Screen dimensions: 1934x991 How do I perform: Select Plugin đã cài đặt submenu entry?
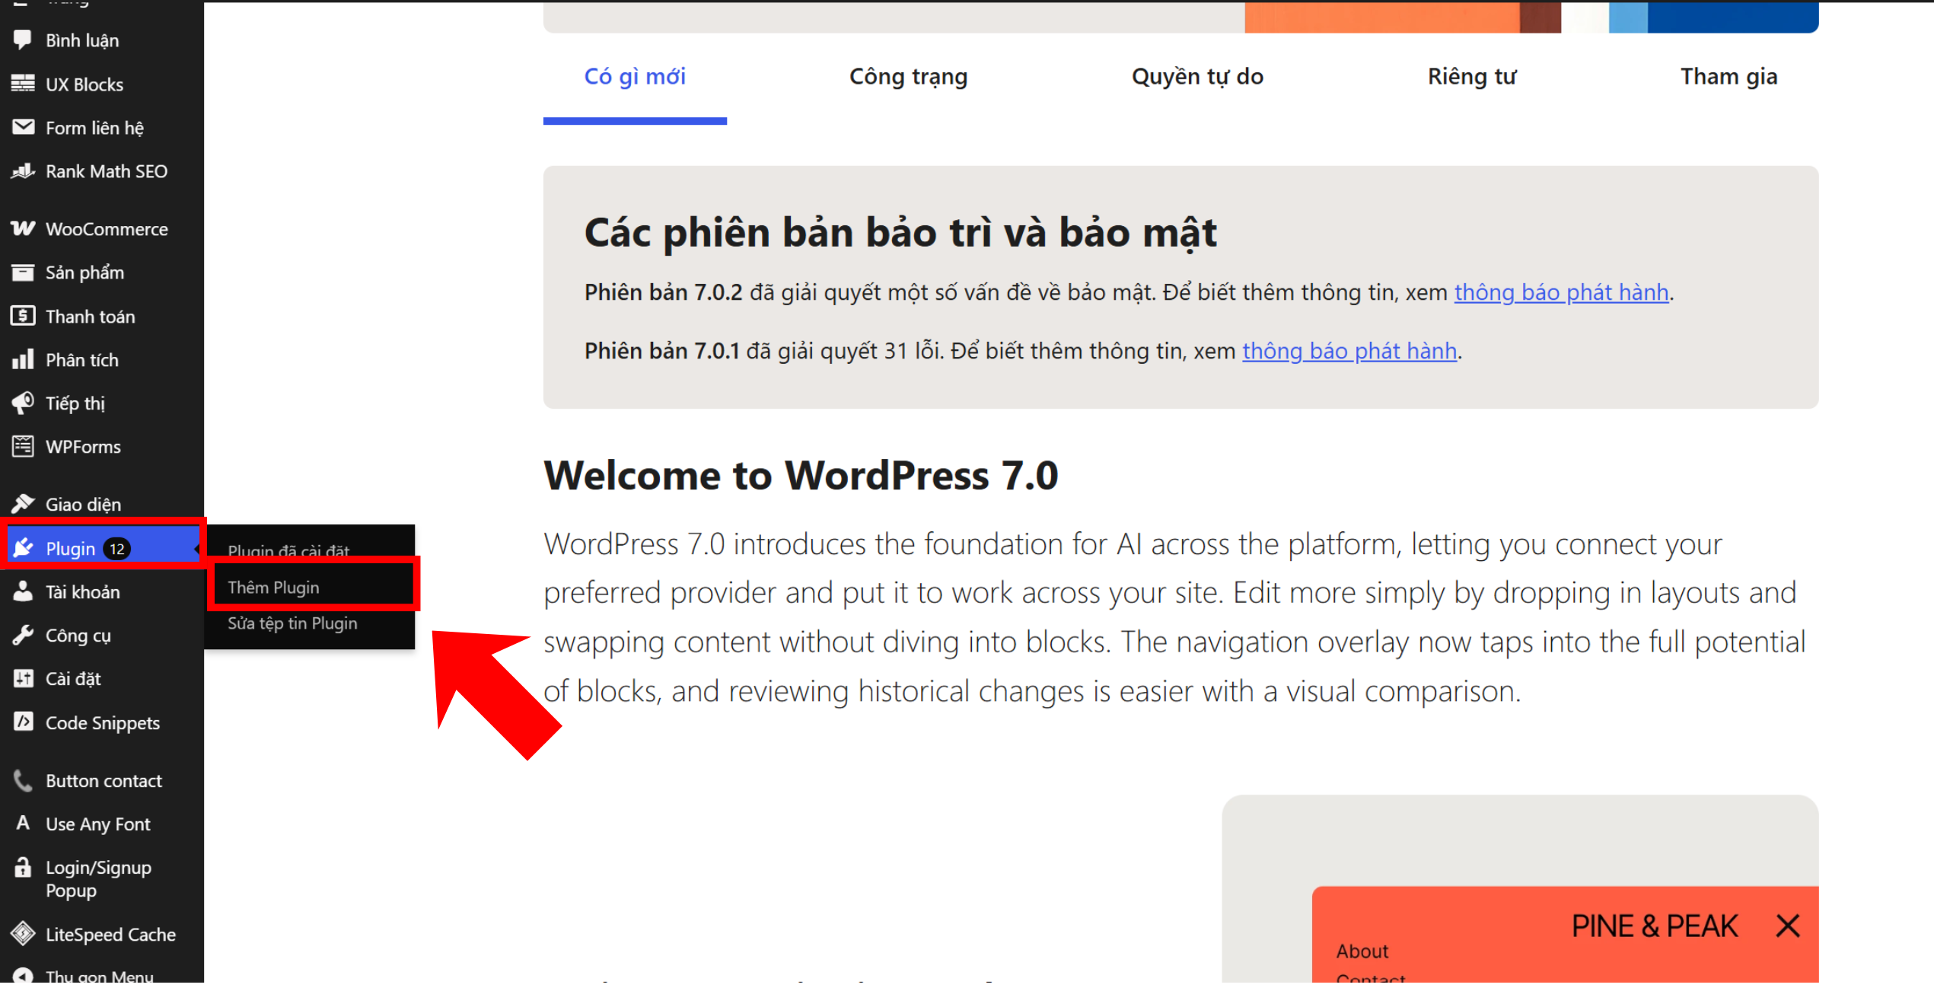(x=288, y=550)
